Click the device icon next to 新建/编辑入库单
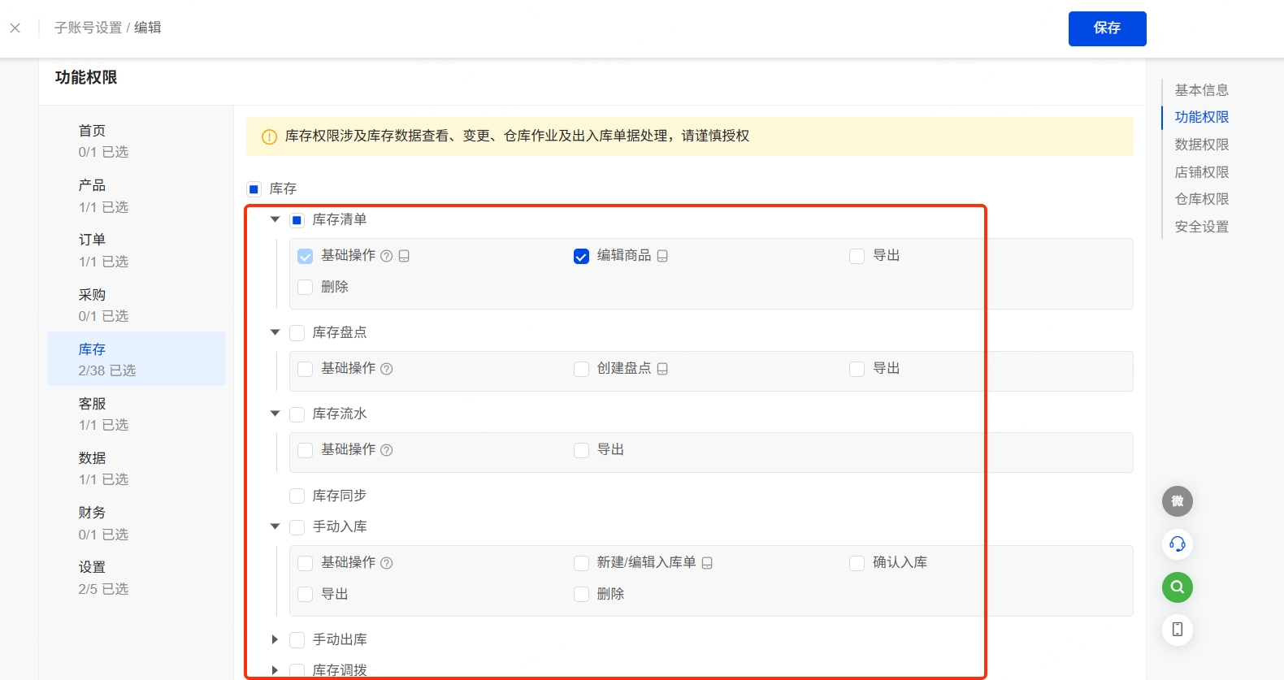The height and width of the screenshot is (680, 1284). tap(707, 563)
